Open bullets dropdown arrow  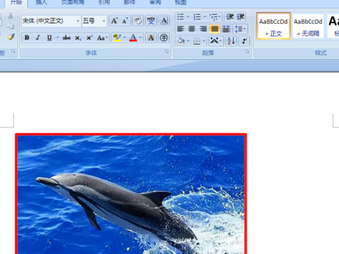[x=188, y=16]
